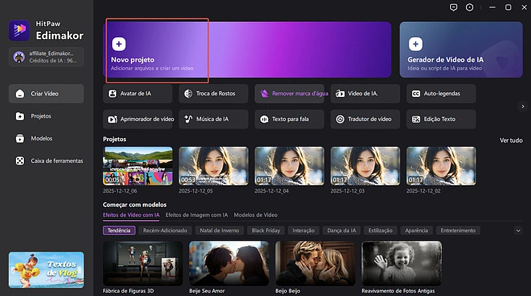The image size is (531, 296).
Task: Open the project dated 2025-12-06
Action: click(x=137, y=165)
